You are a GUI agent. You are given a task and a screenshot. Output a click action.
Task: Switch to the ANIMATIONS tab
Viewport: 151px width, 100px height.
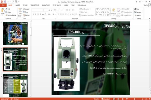click(46, 5)
